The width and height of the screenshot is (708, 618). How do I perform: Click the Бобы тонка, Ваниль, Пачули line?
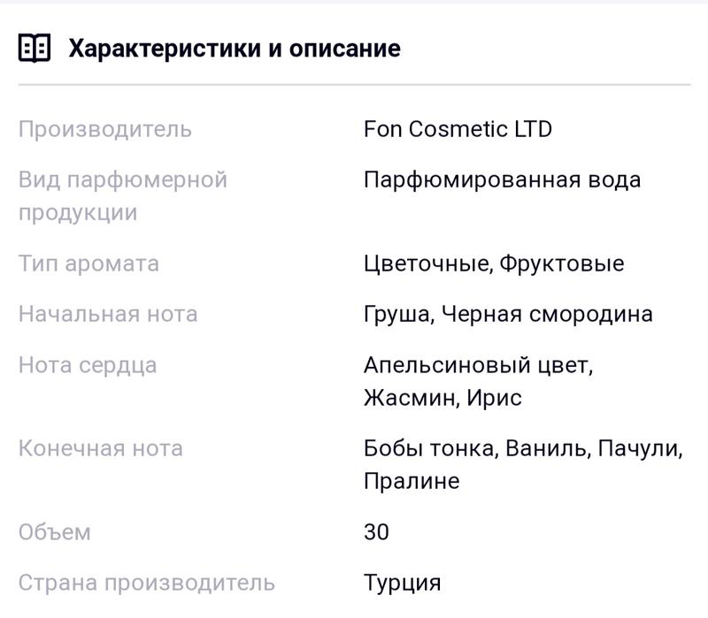click(523, 448)
